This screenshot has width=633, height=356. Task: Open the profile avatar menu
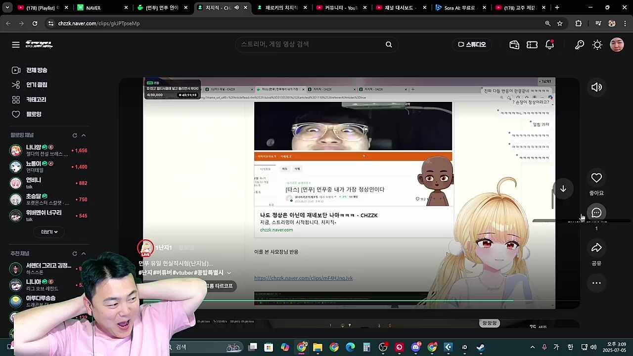pos(617,44)
